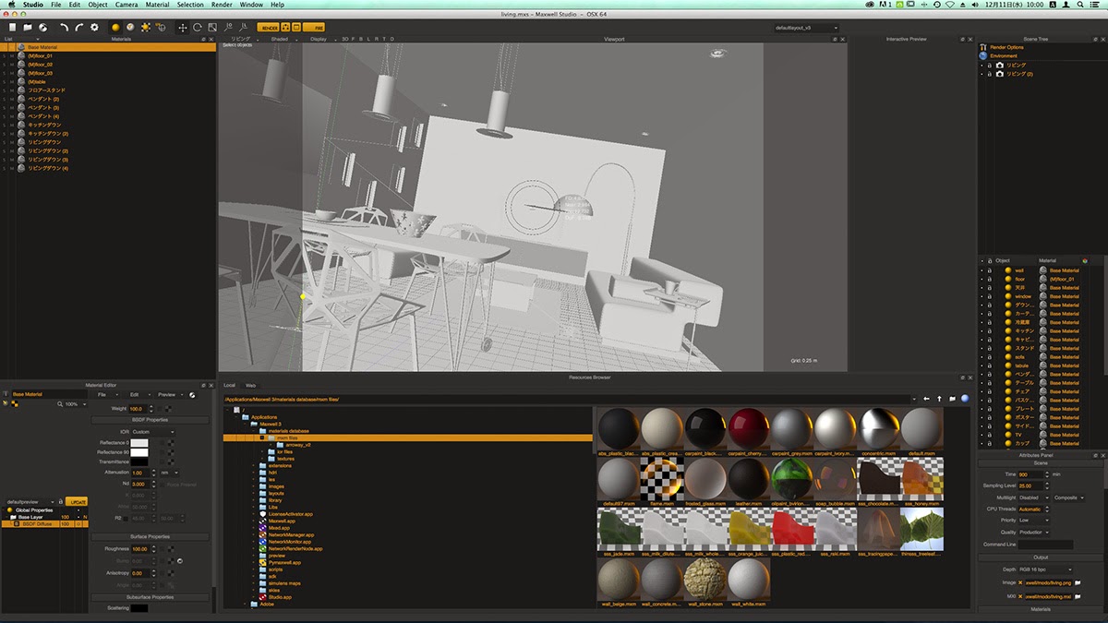This screenshot has width=1108, height=623.
Task: Click folder icon beside MXI output path
Action: [x=1078, y=596]
